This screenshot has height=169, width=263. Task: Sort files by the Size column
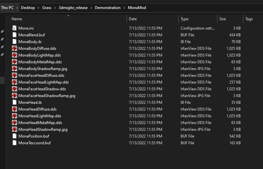coord(223,19)
